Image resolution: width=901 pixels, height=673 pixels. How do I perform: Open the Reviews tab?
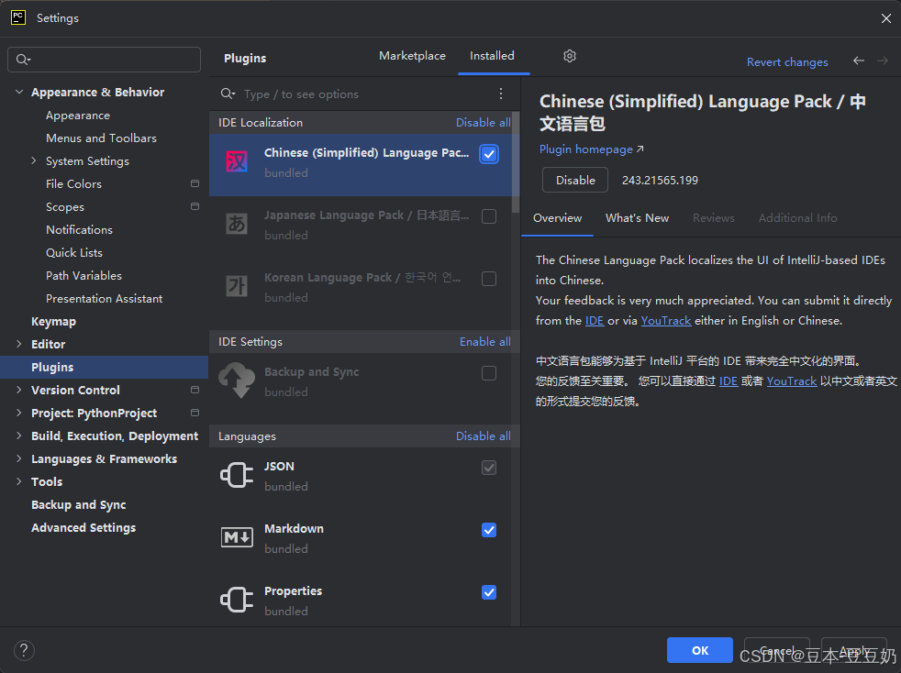tap(714, 217)
